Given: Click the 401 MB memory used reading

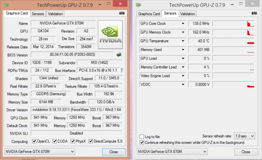Looking at the screenshot, I should pos(199,50).
